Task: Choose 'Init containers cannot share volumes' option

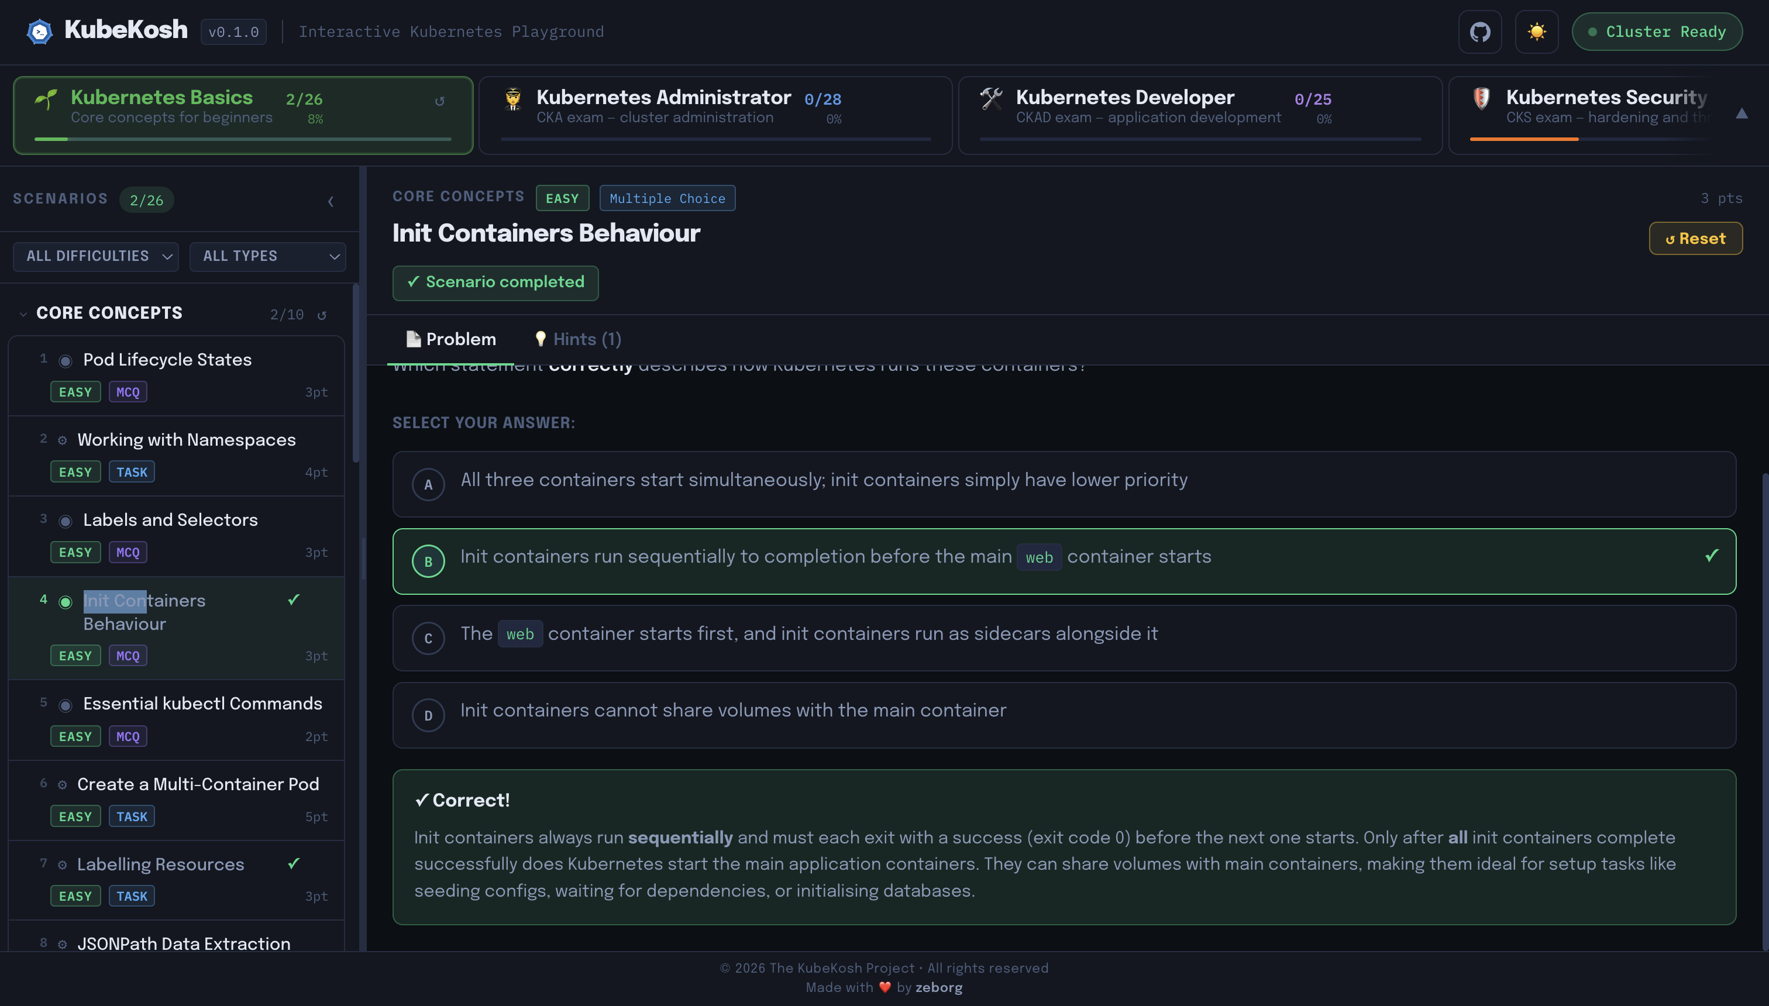Action: pyautogui.click(x=1064, y=716)
